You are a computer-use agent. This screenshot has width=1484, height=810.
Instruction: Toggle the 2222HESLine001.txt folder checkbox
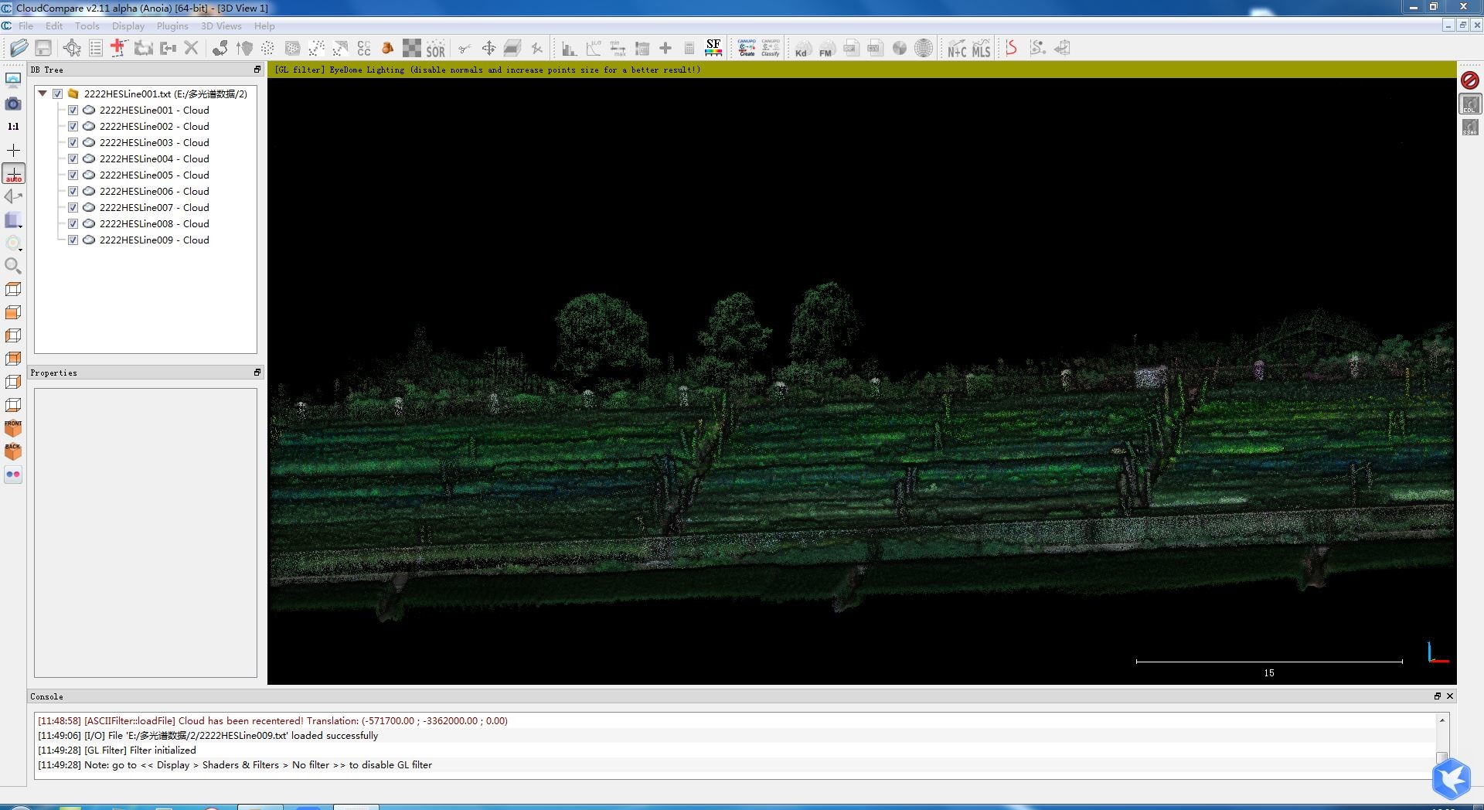pyautogui.click(x=57, y=94)
